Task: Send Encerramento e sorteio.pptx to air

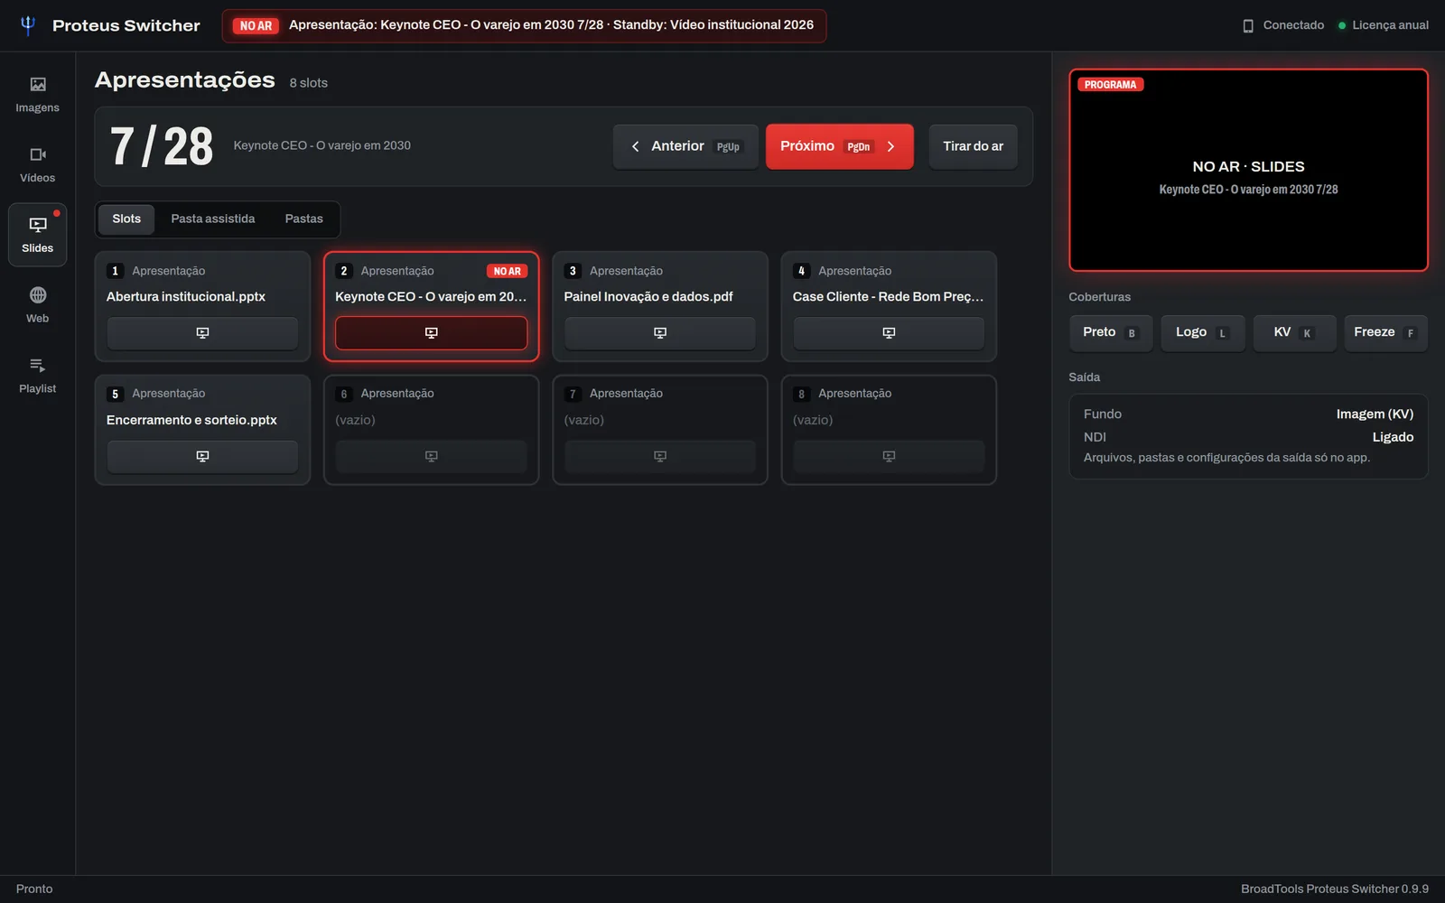Action: click(x=202, y=457)
